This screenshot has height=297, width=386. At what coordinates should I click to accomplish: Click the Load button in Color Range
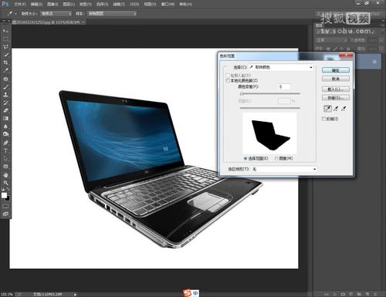coord(336,89)
